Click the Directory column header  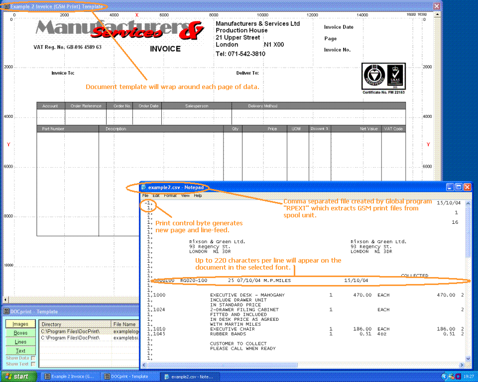tap(75, 324)
